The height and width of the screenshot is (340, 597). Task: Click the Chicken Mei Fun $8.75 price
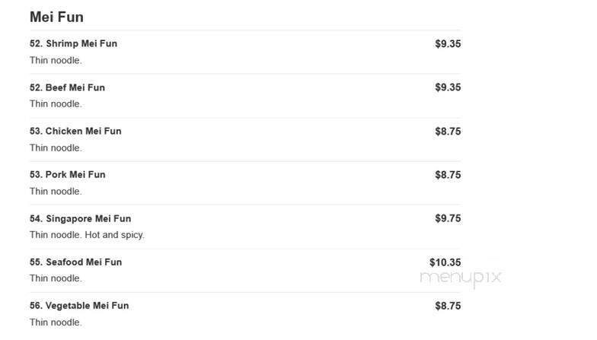coord(448,131)
